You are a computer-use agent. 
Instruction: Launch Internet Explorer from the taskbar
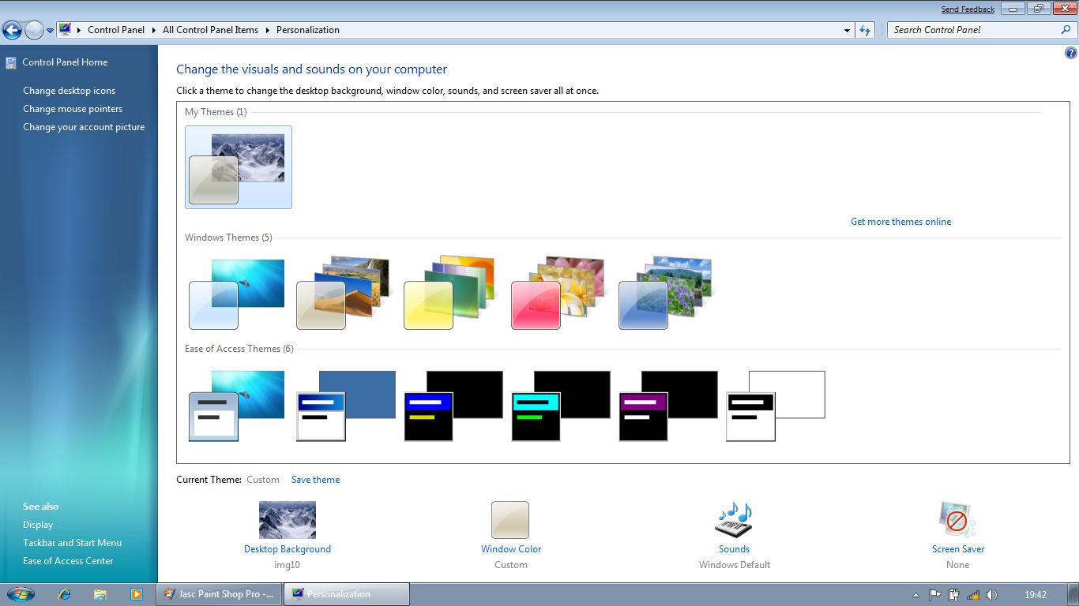(x=65, y=594)
